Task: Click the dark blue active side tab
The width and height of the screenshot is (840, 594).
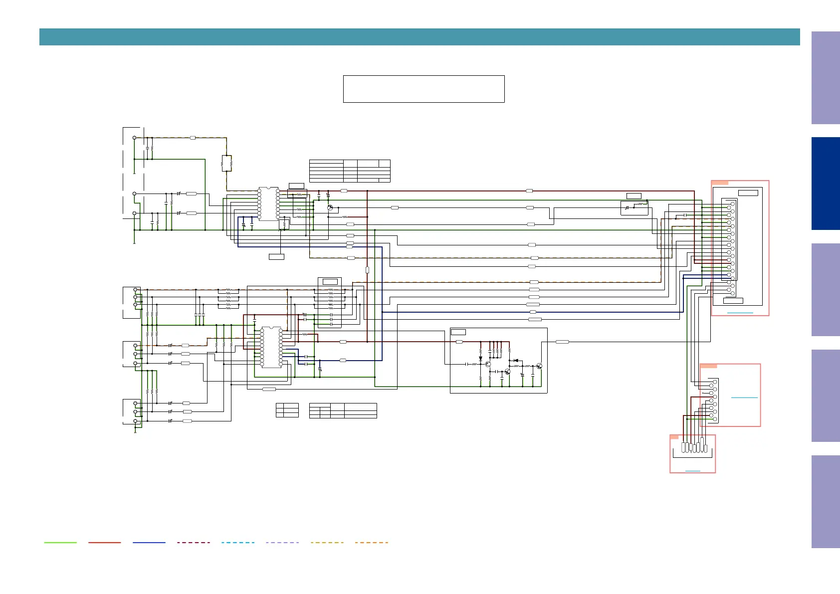Action: tap(825, 184)
